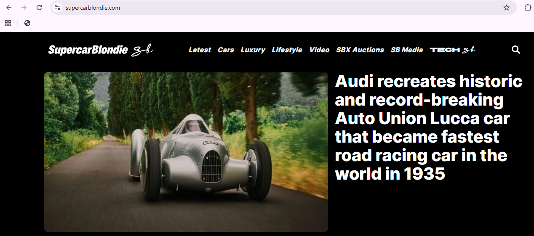Open the extensions puzzle icon
Viewport: 534px width, 236px height.
click(x=528, y=7)
